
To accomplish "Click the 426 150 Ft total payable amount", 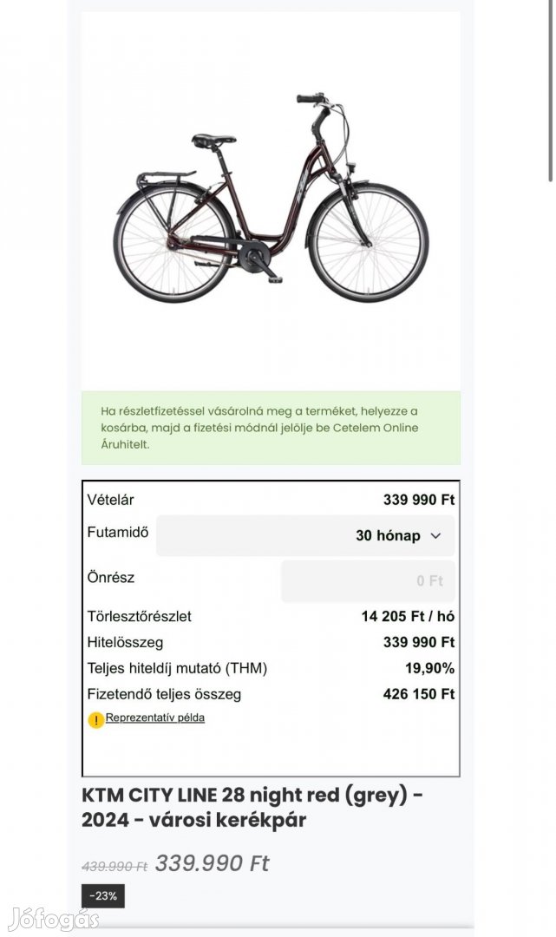I will tap(419, 694).
